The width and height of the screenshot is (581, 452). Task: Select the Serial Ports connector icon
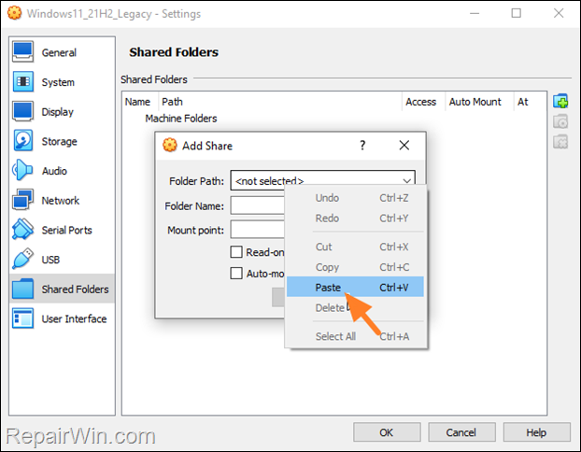tap(22, 230)
